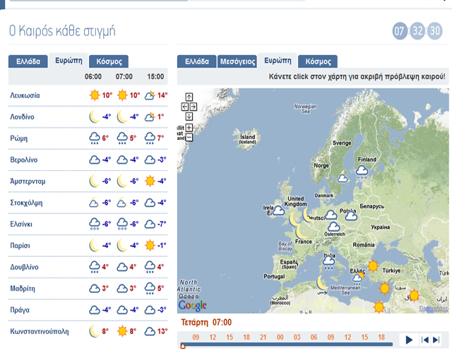Zoom out the map with minus button

click(x=189, y=138)
